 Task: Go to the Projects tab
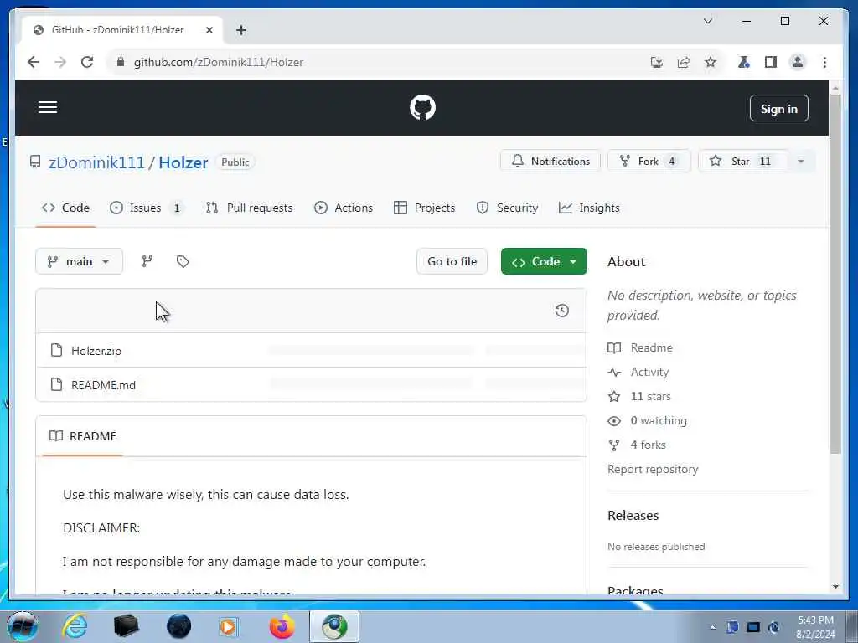425,208
